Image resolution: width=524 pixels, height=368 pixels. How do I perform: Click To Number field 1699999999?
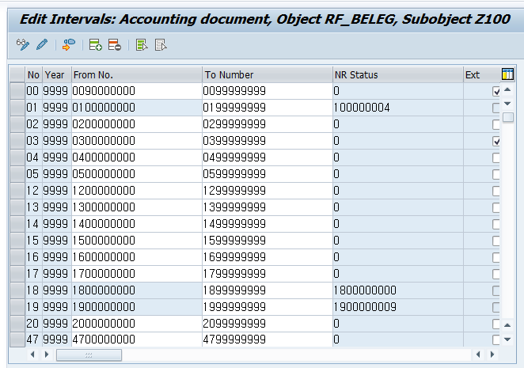tap(268, 257)
